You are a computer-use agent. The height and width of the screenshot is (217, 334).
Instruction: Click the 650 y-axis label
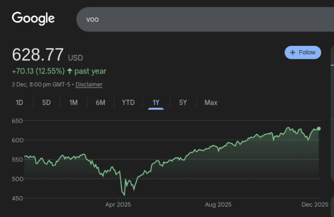[x=17, y=121]
